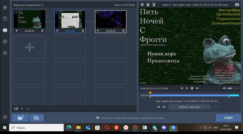Screen dimensions: 243x134
Task: Open the Cut mode scissors icon
Action: pyautogui.click(x=5, y=19)
